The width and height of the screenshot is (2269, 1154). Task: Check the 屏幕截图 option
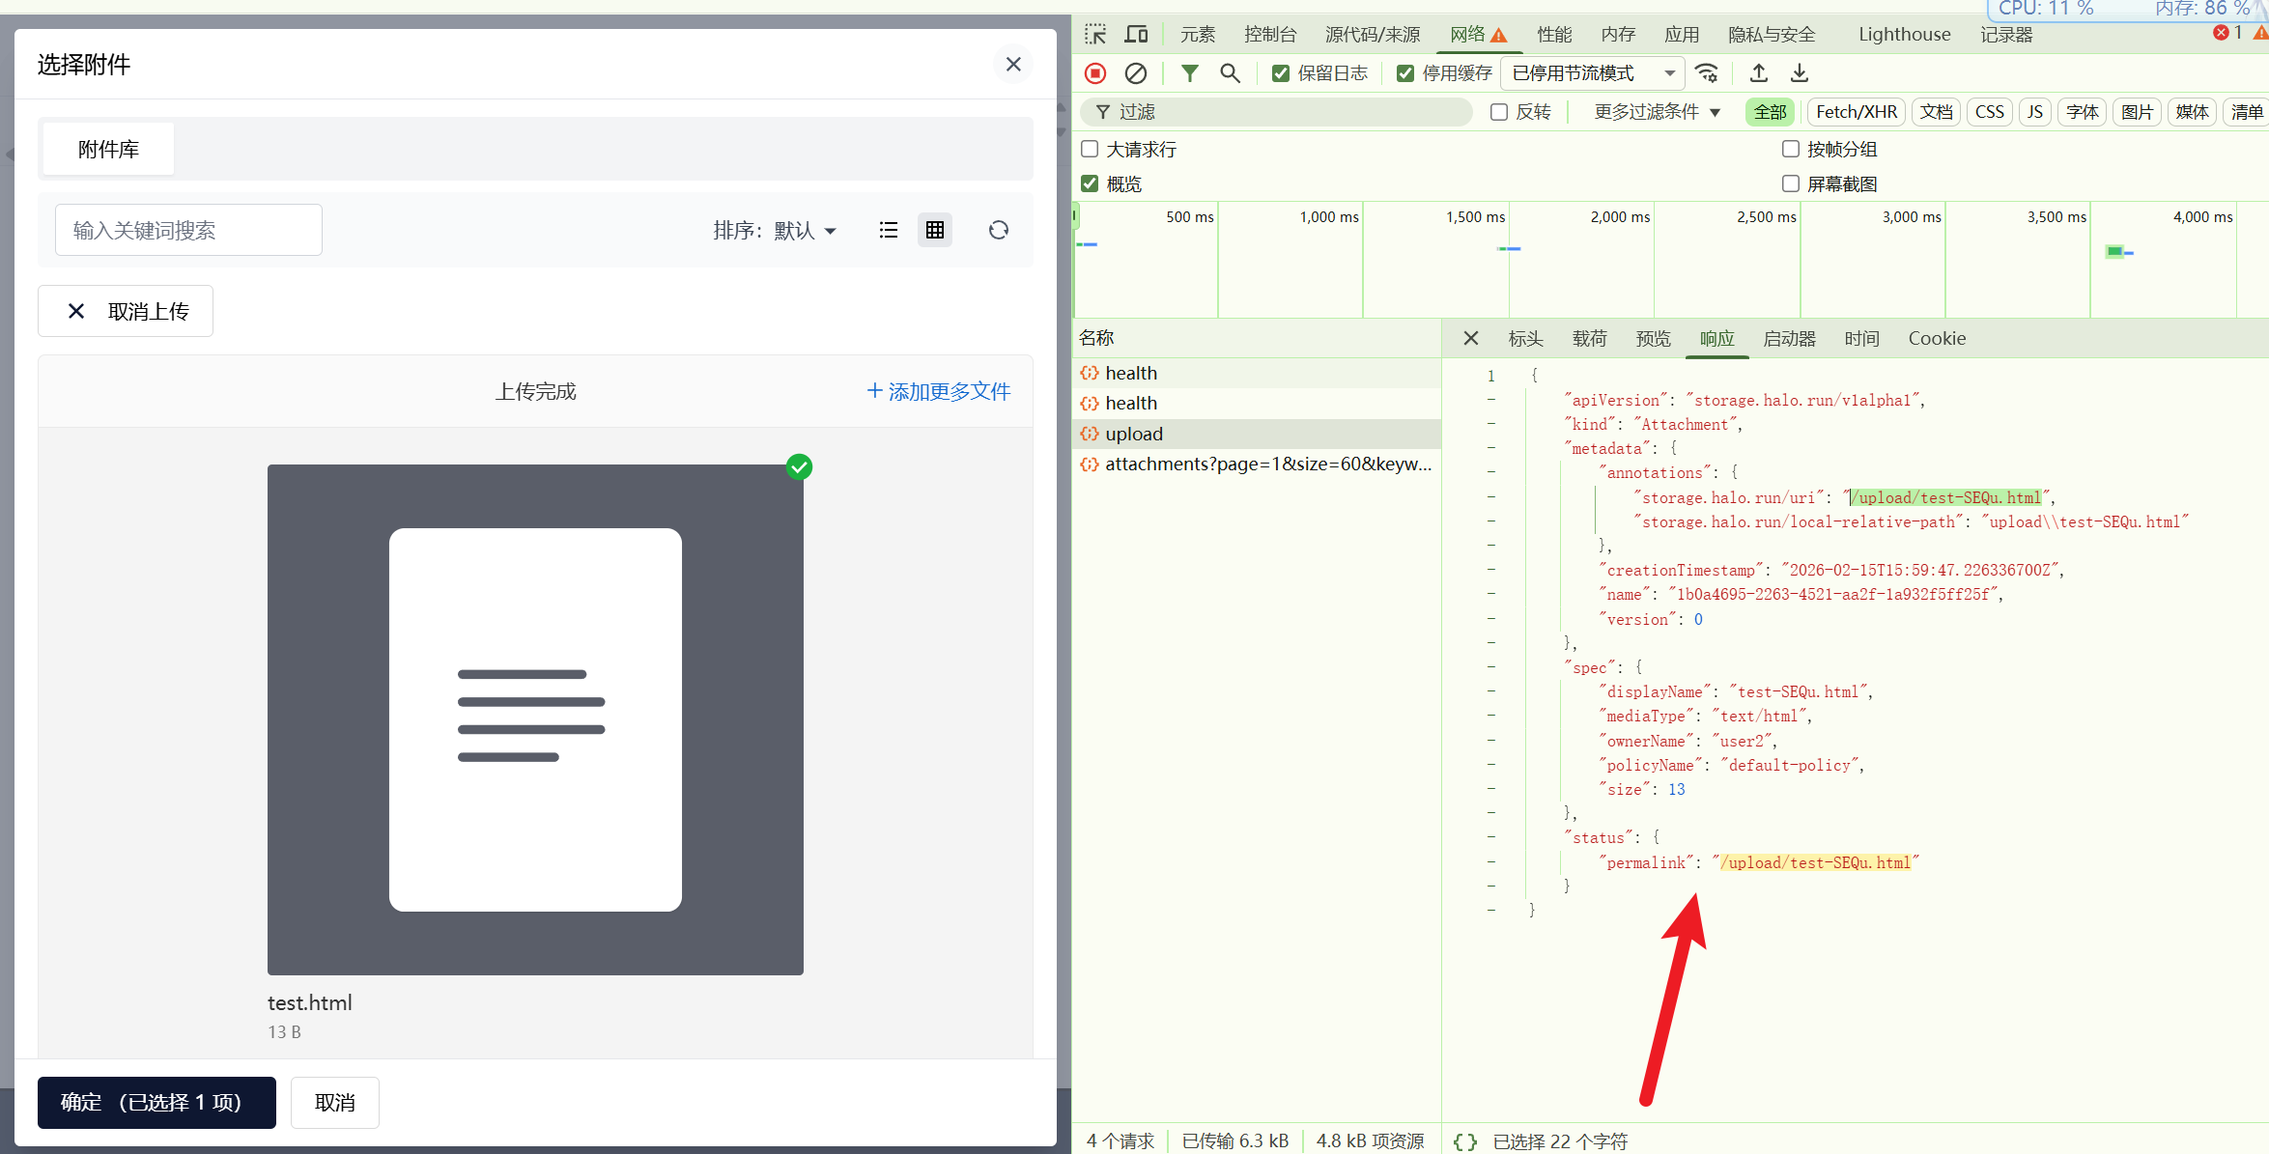click(x=1791, y=183)
